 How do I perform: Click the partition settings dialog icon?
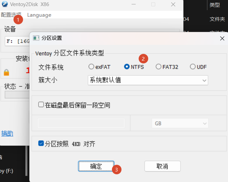pyautogui.click(x=36, y=38)
